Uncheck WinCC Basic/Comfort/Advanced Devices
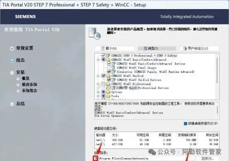The image size is (229, 161). click(109, 64)
